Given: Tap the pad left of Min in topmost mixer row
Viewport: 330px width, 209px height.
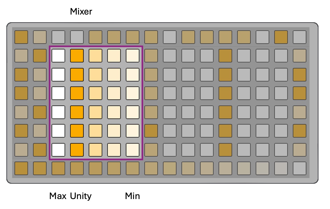Looking at the screenshot, I should coord(114,56).
